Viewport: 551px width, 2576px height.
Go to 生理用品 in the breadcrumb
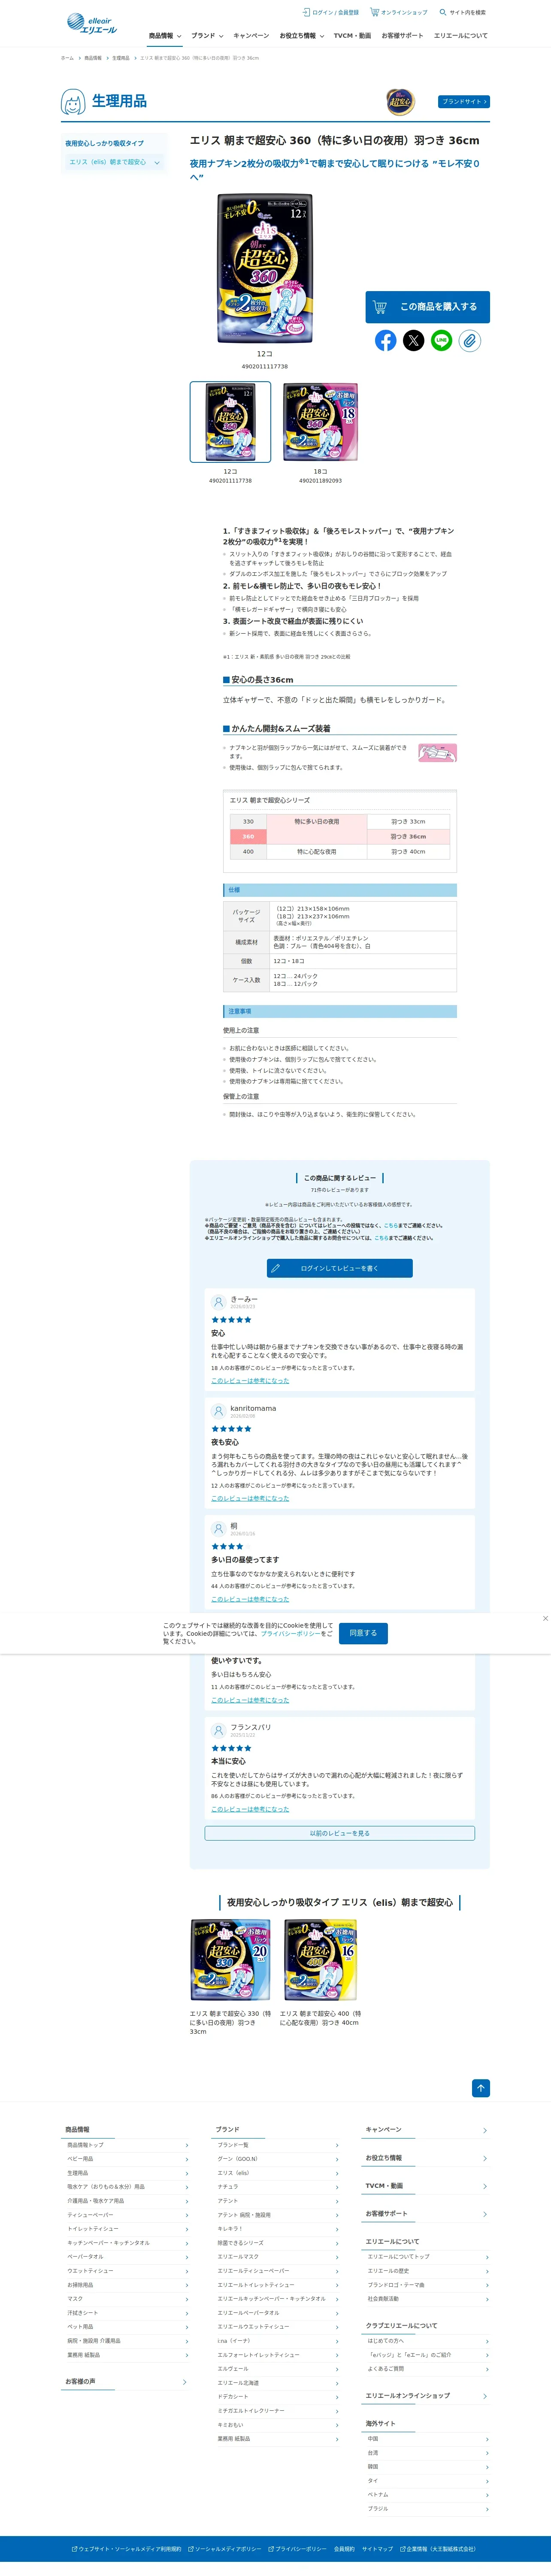121,58
